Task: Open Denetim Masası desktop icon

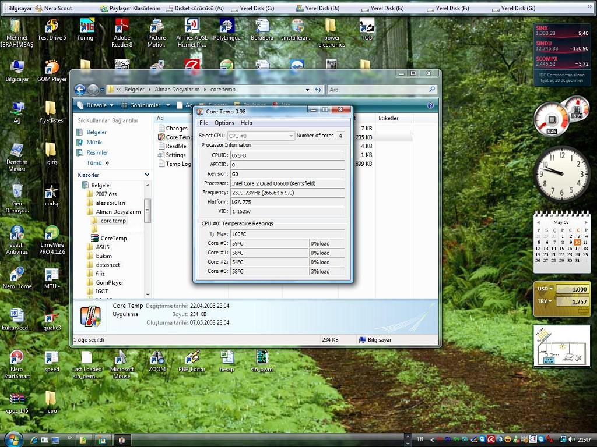Action: (17, 157)
